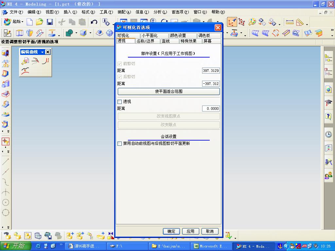Click the snap point icon on left sidebar

click(x=6, y=141)
